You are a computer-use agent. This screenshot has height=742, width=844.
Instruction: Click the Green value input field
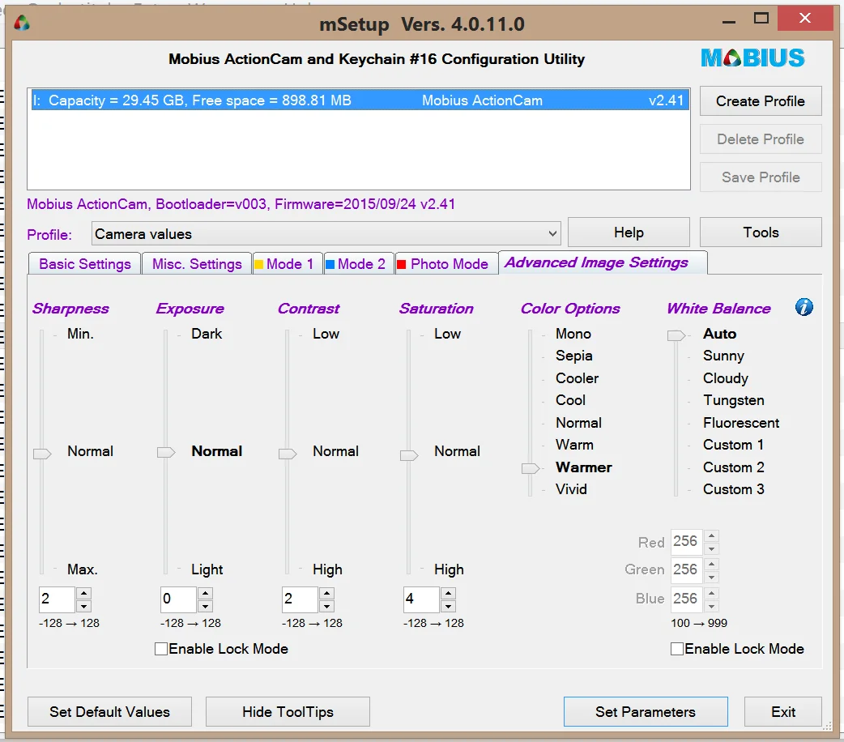[687, 569]
